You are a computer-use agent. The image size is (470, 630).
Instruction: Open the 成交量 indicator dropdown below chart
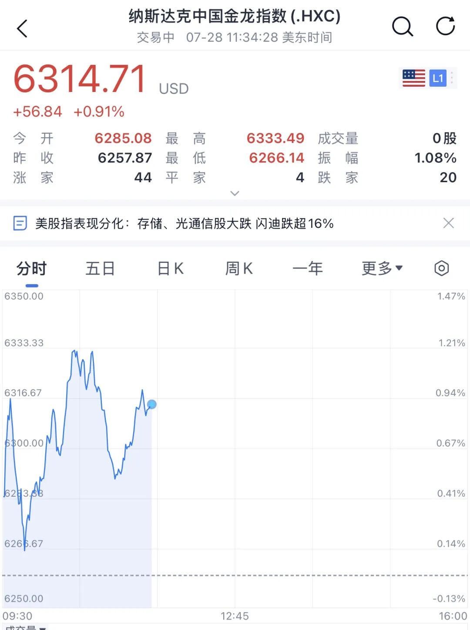pos(25,627)
